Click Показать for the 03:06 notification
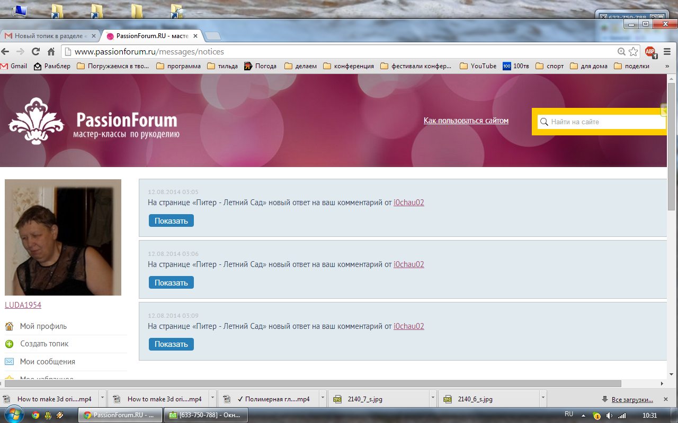 point(171,283)
